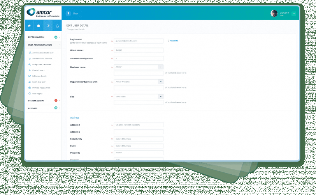Click the unlisted Department text field

point(139,88)
